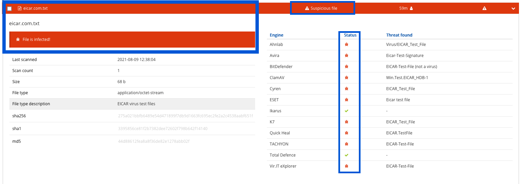Click the user icon next to 59m
This screenshot has height=184, width=521.
[412, 8]
